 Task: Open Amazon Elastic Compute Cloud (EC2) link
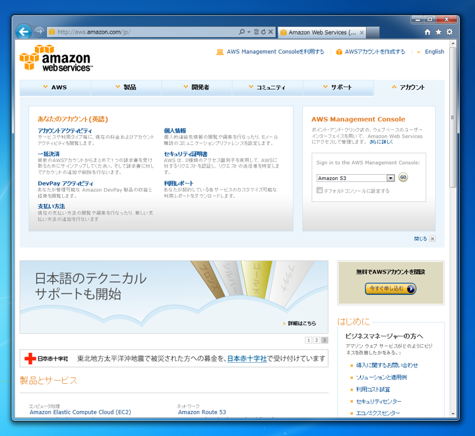pos(80,412)
